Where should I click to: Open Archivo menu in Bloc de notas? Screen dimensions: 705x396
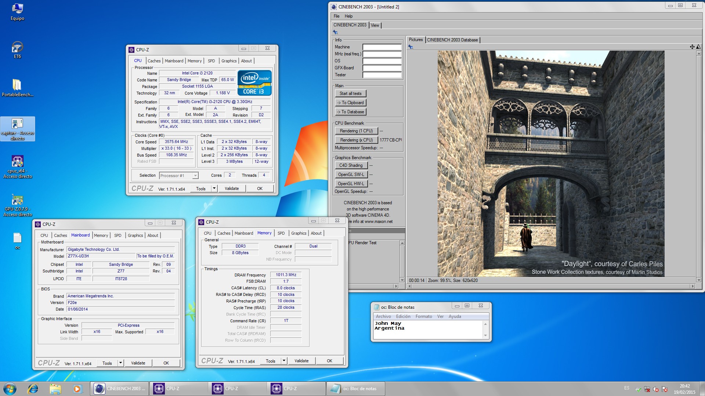click(383, 316)
